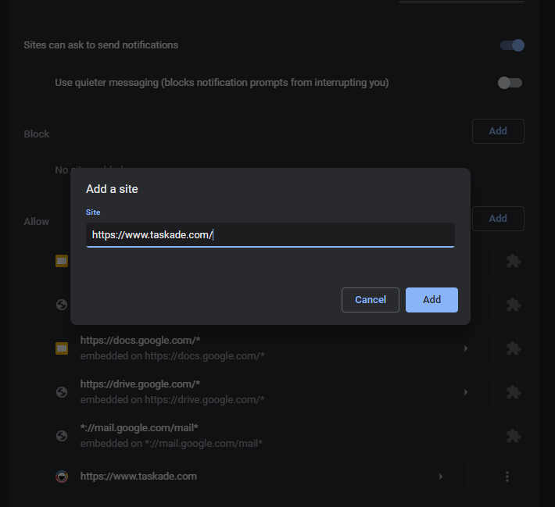This screenshot has width=555, height=507.
Task: Click into the Site URL text field
Action: (270, 234)
